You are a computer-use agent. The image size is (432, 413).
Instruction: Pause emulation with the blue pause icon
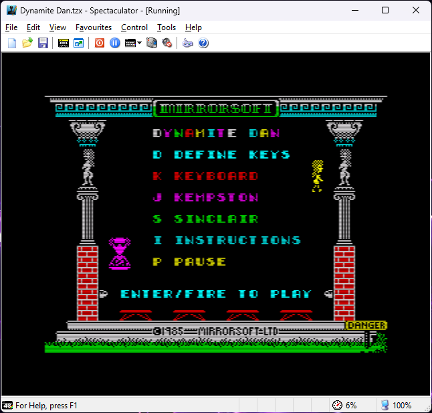pos(114,43)
